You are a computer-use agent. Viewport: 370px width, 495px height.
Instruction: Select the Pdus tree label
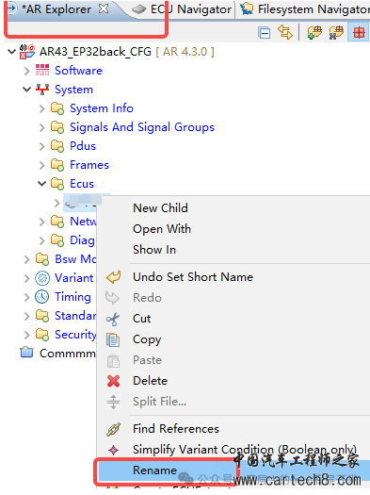[x=83, y=146]
